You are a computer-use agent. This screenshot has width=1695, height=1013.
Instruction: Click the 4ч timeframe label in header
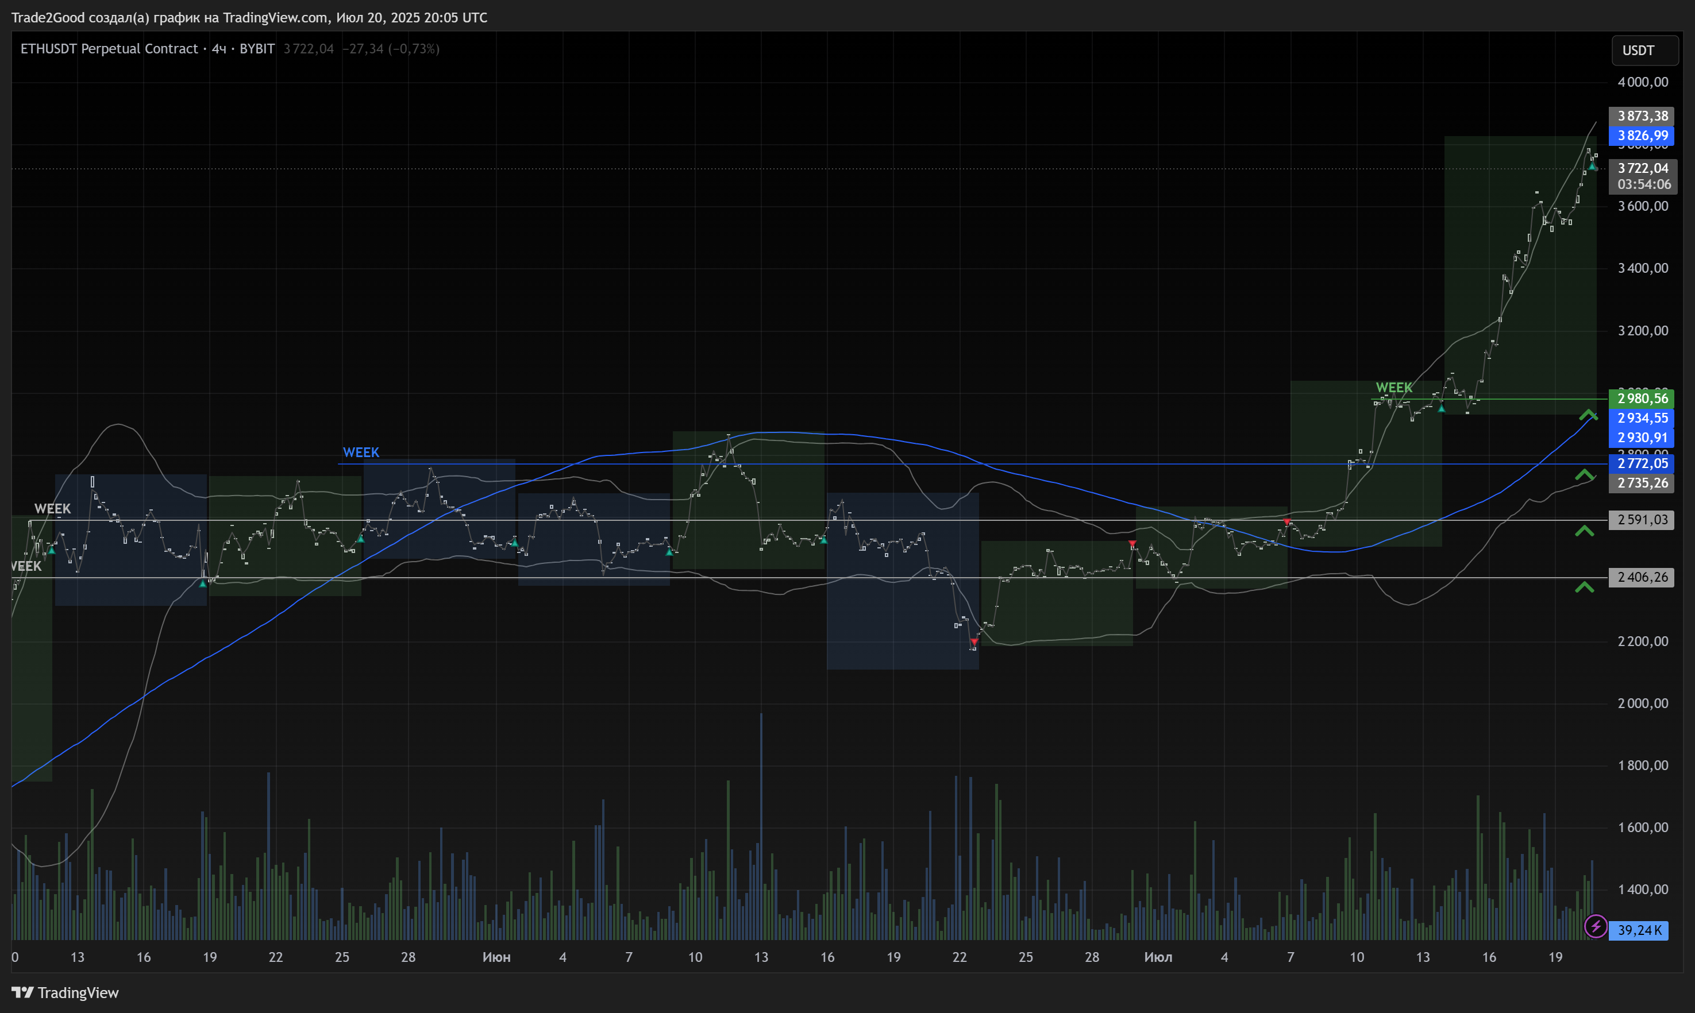(x=218, y=48)
